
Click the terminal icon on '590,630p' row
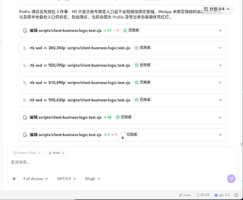click(25, 100)
